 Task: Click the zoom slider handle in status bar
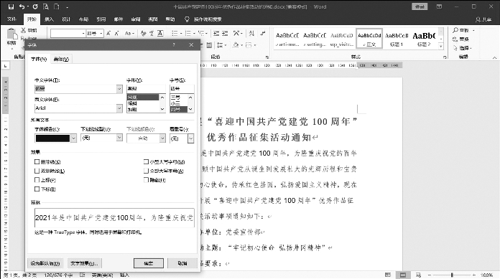tap(452, 275)
